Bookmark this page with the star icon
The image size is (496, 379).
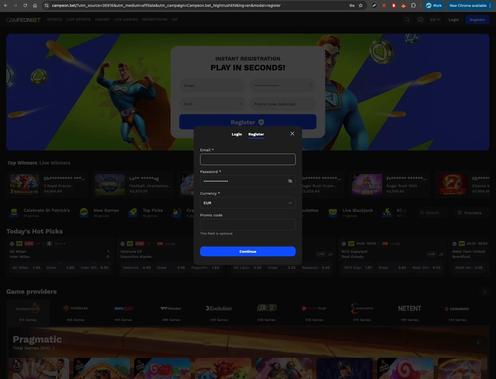tap(361, 5)
